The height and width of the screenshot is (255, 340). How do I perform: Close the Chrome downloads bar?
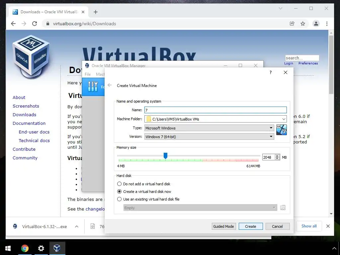pos(328,226)
